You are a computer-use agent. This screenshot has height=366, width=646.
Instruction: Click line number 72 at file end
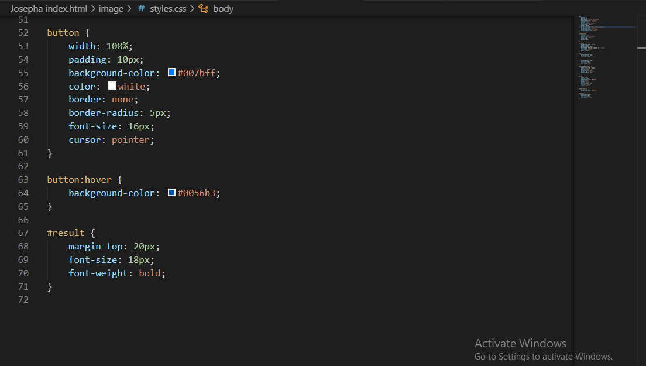[23, 300]
